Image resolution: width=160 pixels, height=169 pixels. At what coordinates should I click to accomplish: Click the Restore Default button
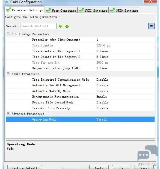click(25, 167)
